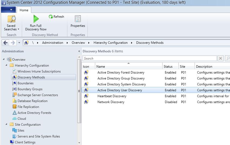Click the green Run Full Discovery Now arrow
Image resolution: width=230 pixels, height=145 pixels.
36,19
